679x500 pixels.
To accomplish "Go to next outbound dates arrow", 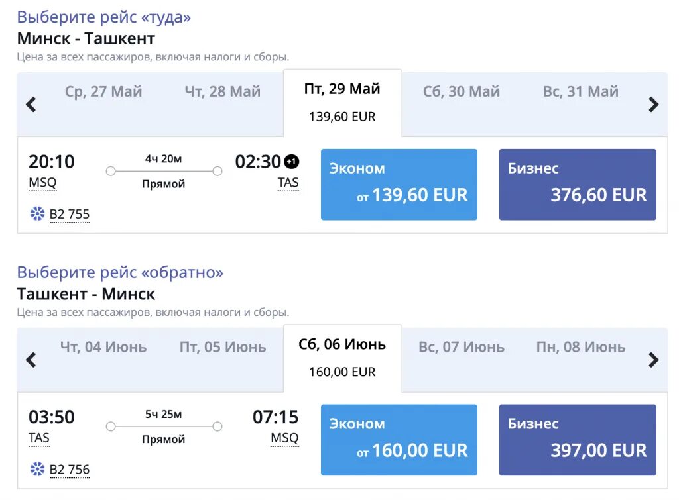I will pos(653,104).
